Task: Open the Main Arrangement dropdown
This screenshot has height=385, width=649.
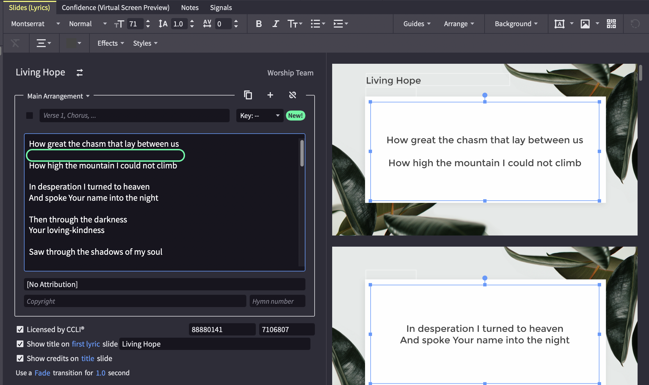Action: pyautogui.click(x=58, y=96)
